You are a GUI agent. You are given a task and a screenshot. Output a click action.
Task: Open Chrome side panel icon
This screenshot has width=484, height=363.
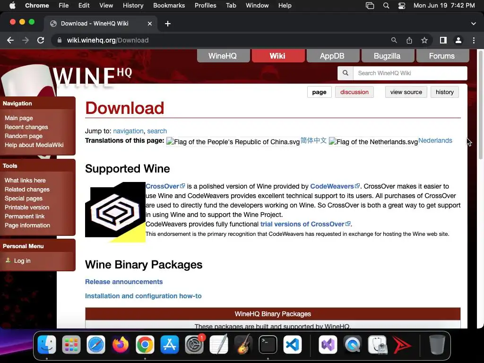click(x=443, y=40)
